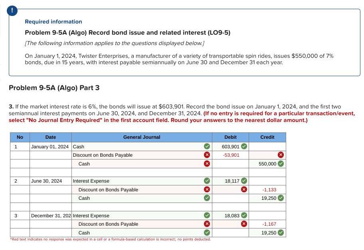Viewport: 364px width, 250px height.
Task: Select the Debit column header
Action: pos(230,137)
